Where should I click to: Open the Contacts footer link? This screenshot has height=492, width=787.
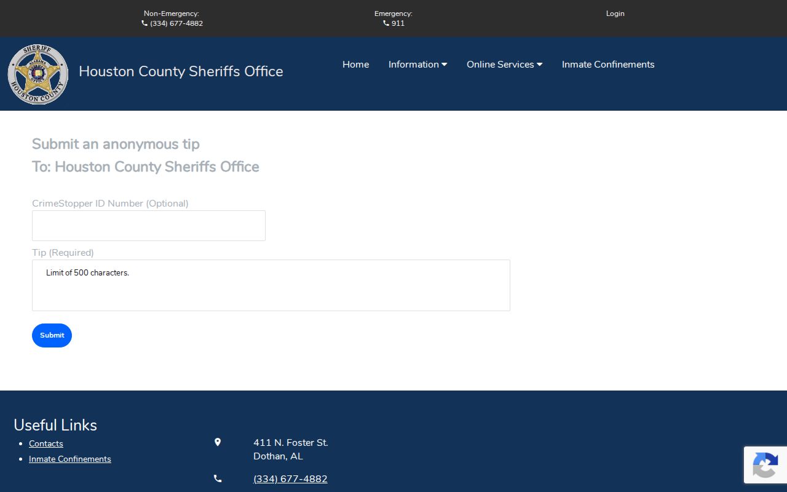46,443
